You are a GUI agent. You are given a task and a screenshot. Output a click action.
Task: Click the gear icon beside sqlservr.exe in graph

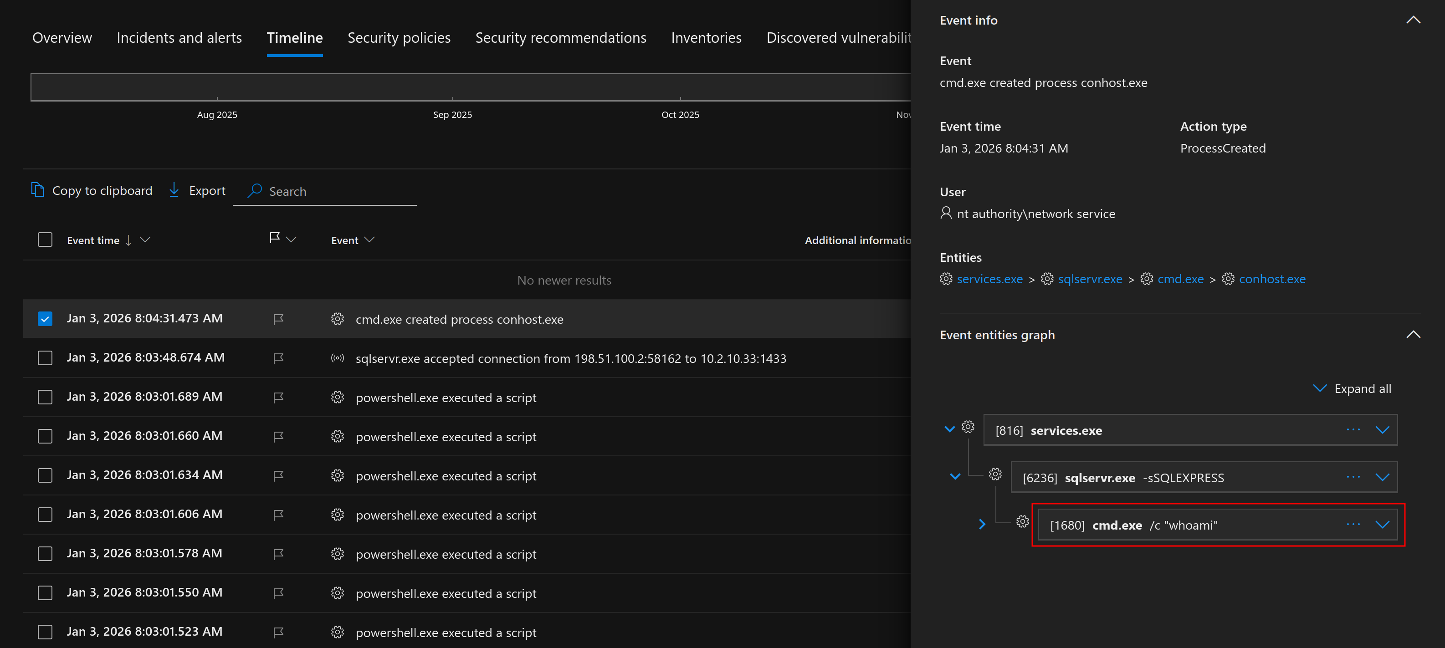click(x=995, y=474)
